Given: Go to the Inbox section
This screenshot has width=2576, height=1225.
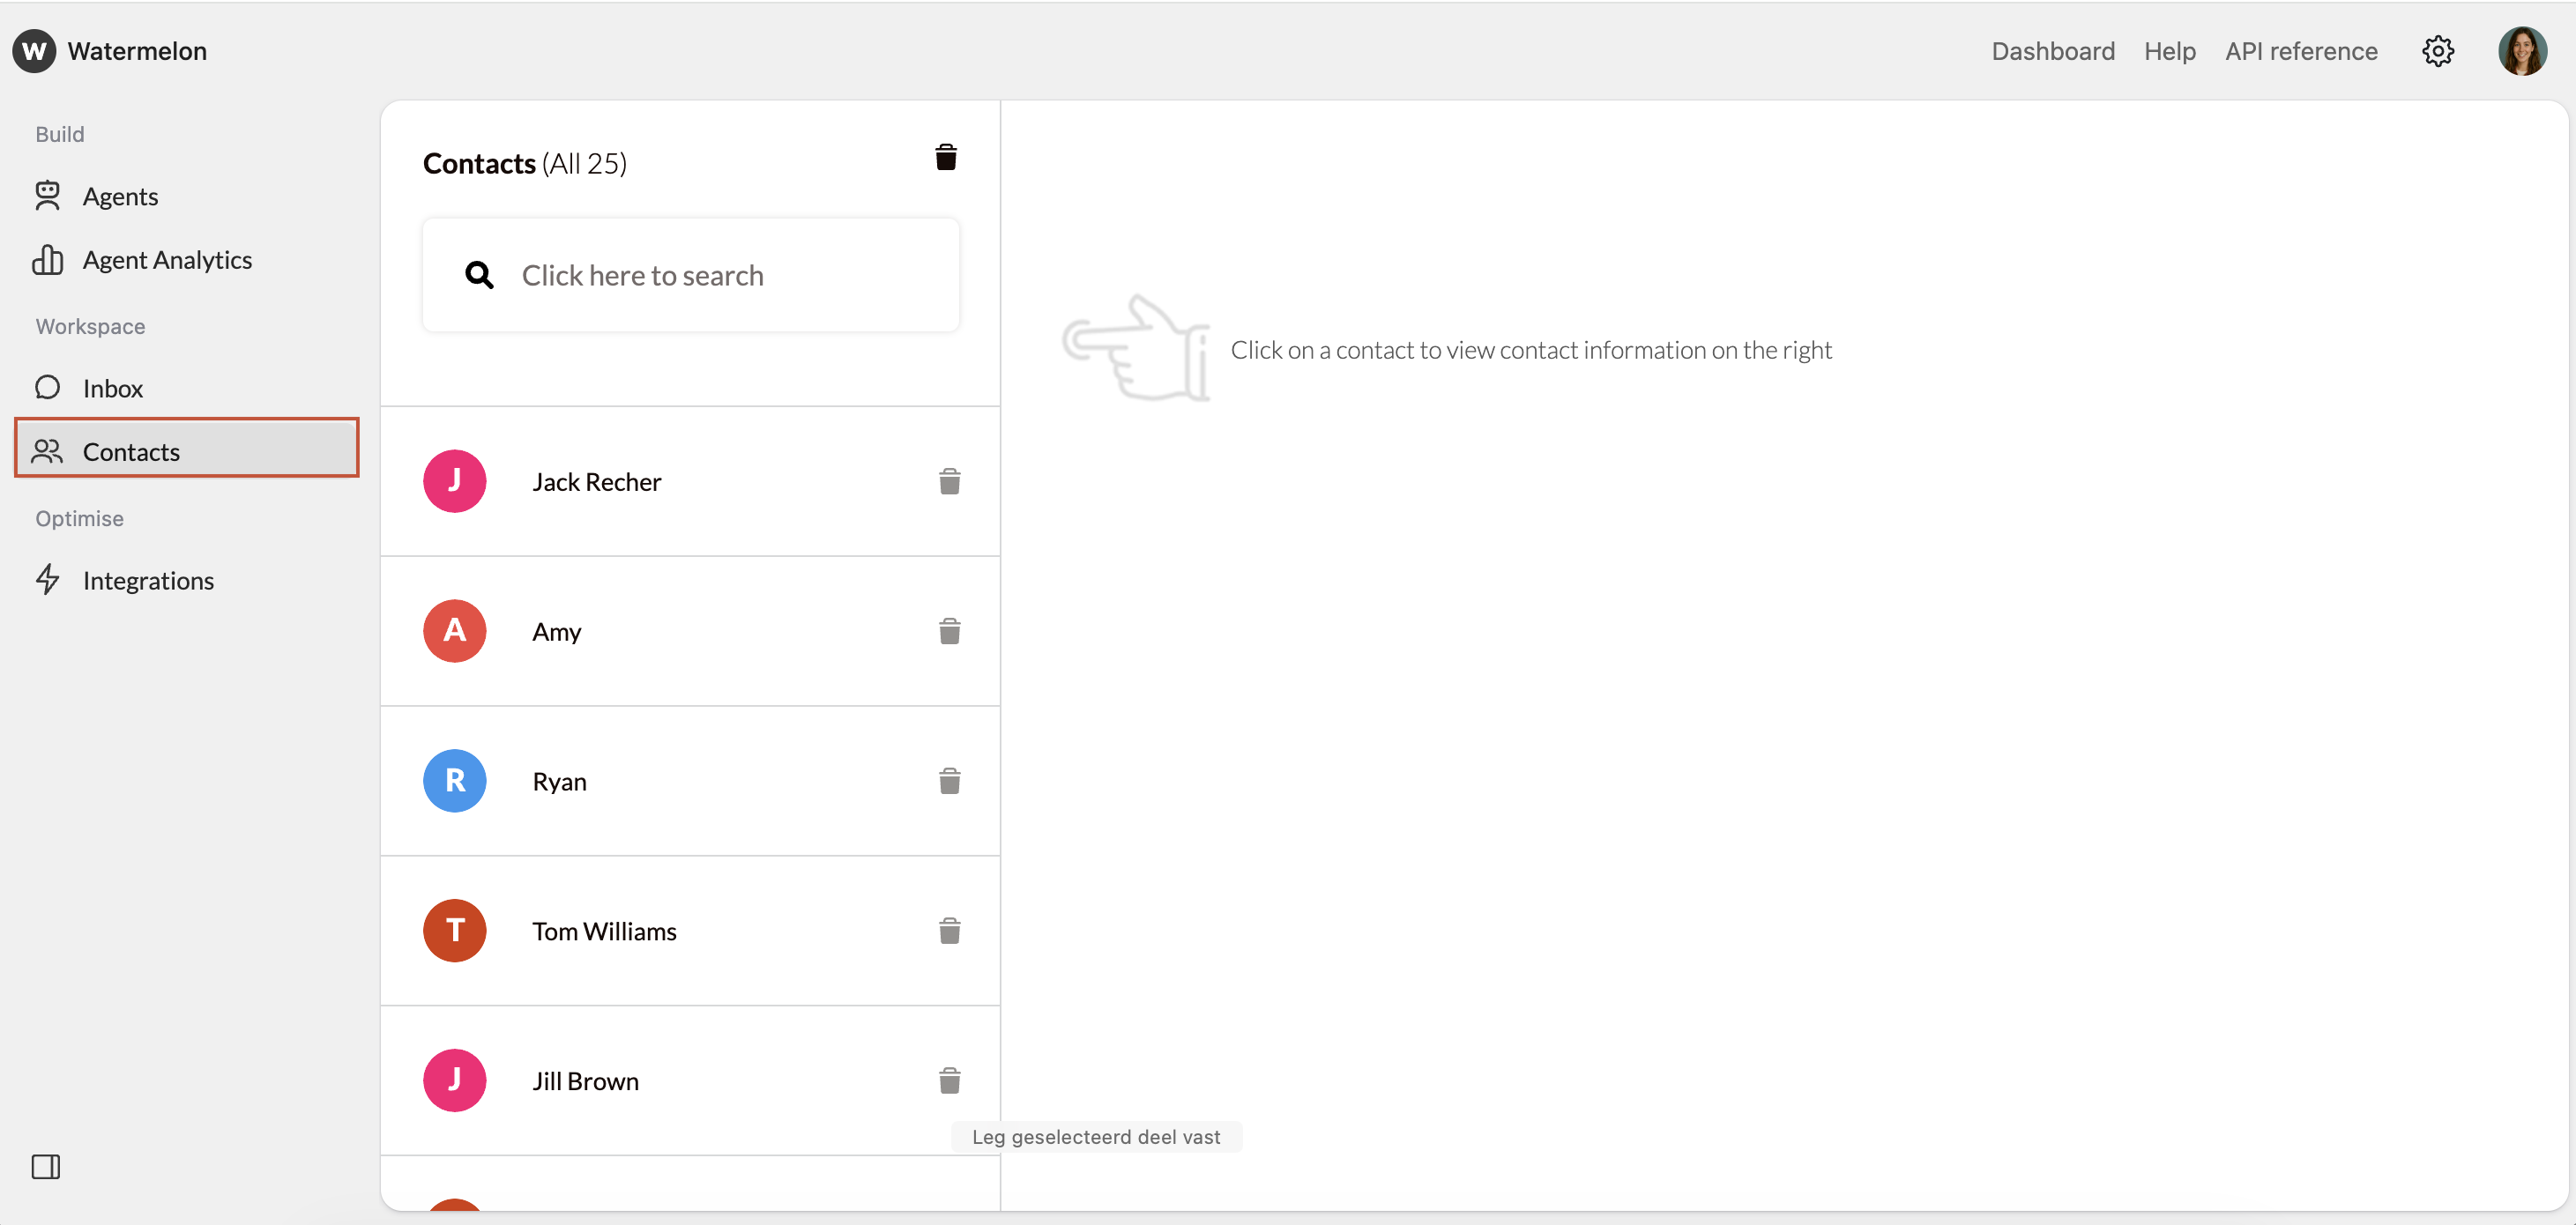Looking at the screenshot, I should tap(186, 388).
